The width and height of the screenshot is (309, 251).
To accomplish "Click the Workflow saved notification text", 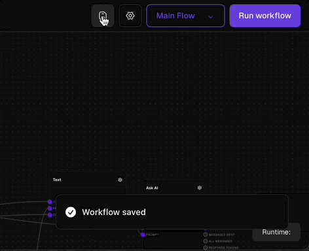I will (x=114, y=212).
